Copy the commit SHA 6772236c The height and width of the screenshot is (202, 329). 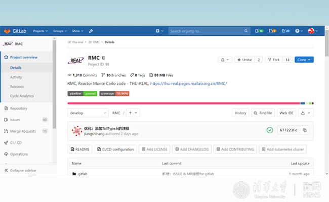tap(305, 130)
